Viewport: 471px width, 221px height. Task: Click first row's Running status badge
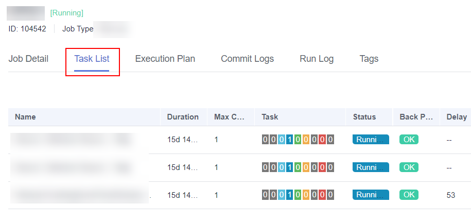tap(371, 140)
